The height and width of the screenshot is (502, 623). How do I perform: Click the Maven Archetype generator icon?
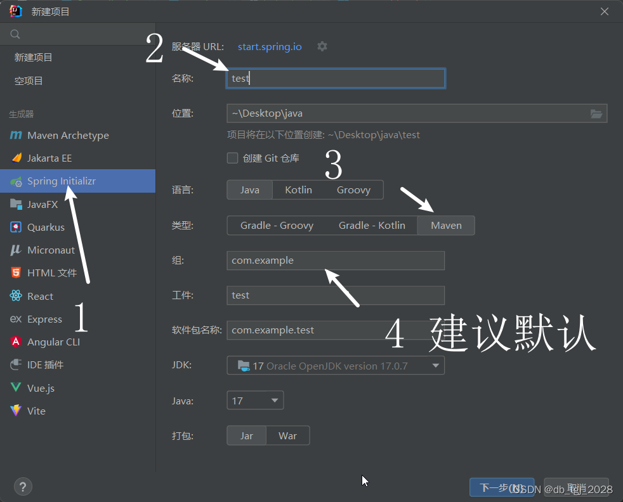pyautogui.click(x=16, y=135)
